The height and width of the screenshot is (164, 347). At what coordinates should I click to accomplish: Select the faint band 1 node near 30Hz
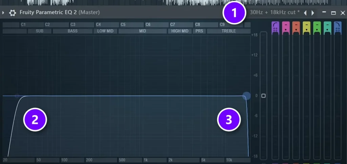click(x=17, y=96)
